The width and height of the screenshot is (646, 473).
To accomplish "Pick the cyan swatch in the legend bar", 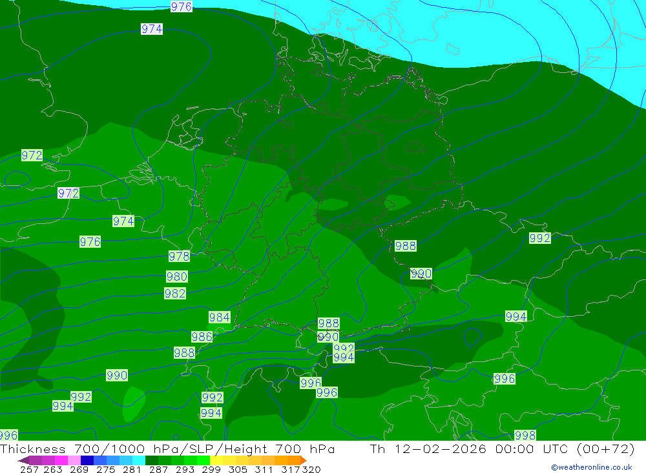I will click(139, 460).
